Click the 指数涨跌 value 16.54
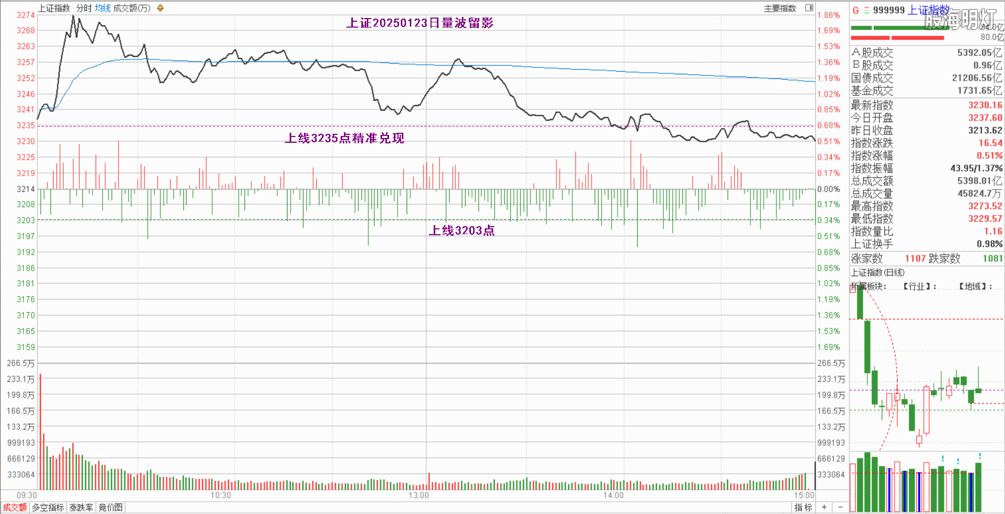The height and width of the screenshot is (514, 1005). (990, 143)
